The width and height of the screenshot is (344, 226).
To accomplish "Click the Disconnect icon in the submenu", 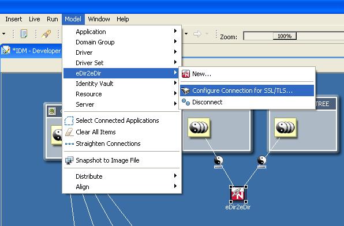I will pos(186,102).
